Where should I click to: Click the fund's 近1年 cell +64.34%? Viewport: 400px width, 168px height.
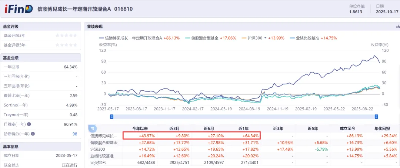(251, 136)
